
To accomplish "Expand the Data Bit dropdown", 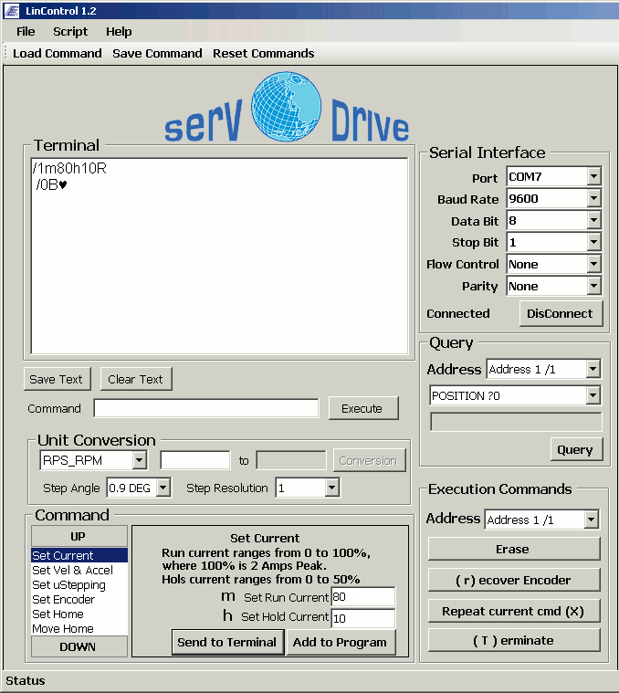I will [593, 220].
